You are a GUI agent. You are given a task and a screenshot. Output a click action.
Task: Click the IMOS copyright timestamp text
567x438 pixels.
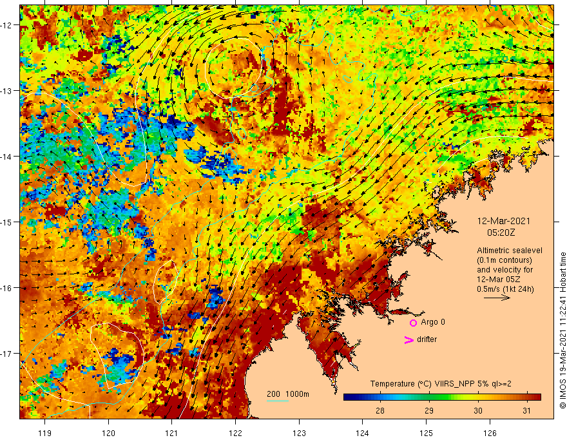point(562,330)
